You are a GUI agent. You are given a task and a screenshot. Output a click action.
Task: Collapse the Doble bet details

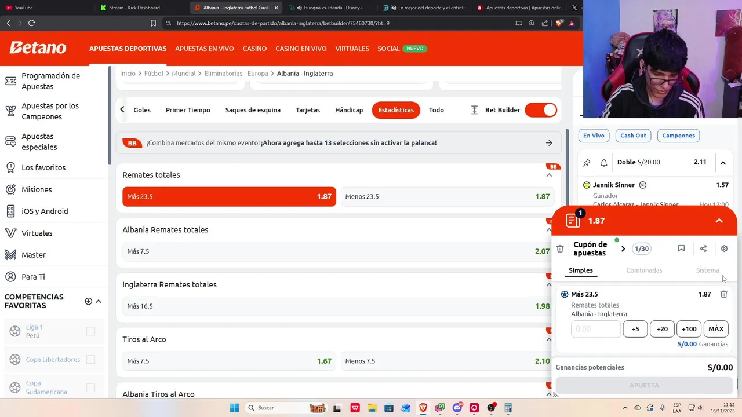coord(723,163)
